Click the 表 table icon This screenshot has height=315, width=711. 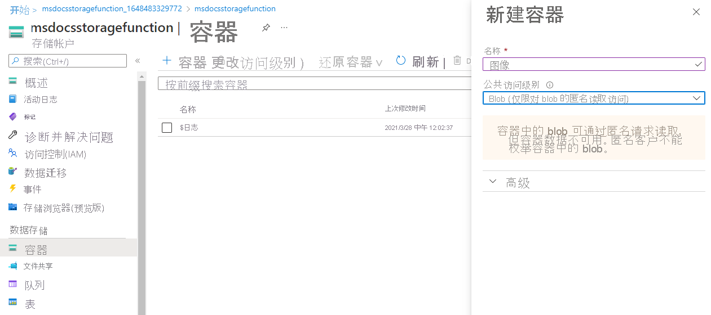13,303
